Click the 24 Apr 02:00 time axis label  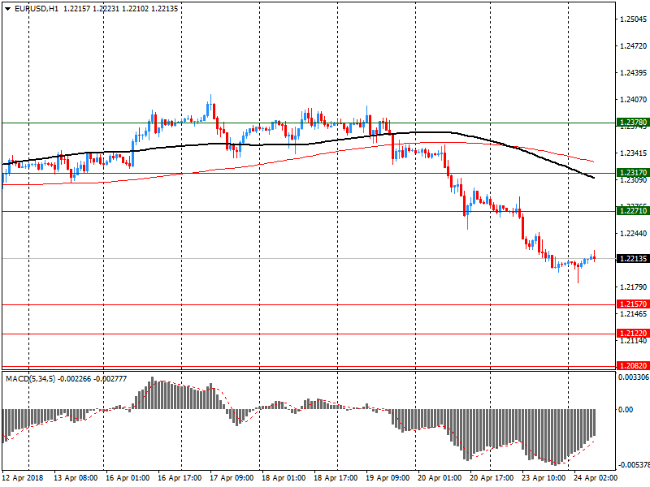tap(596, 478)
